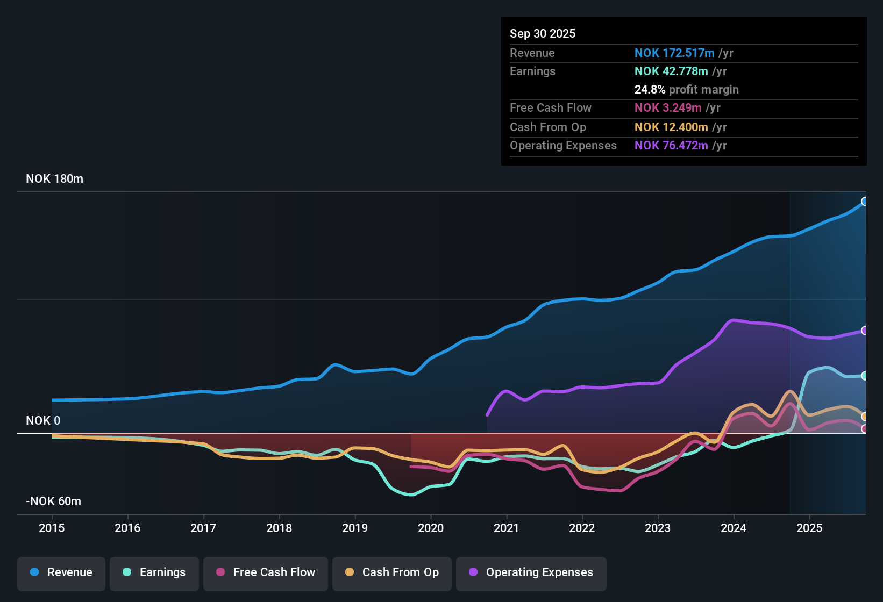Click the teal Earnings color swatch
This screenshot has height=602, width=883.
tap(127, 572)
